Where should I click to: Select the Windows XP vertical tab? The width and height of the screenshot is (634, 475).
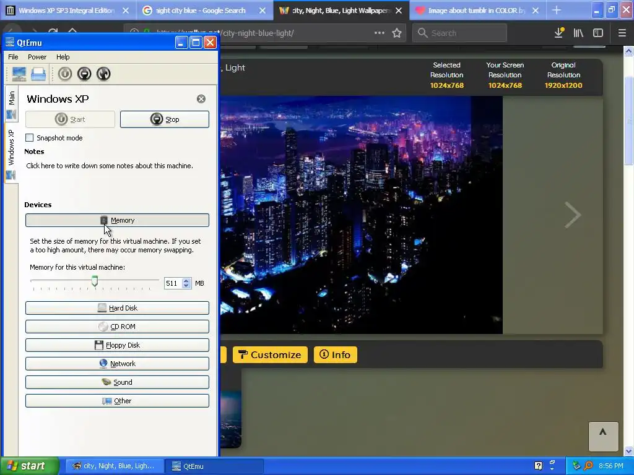[x=11, y=153]
